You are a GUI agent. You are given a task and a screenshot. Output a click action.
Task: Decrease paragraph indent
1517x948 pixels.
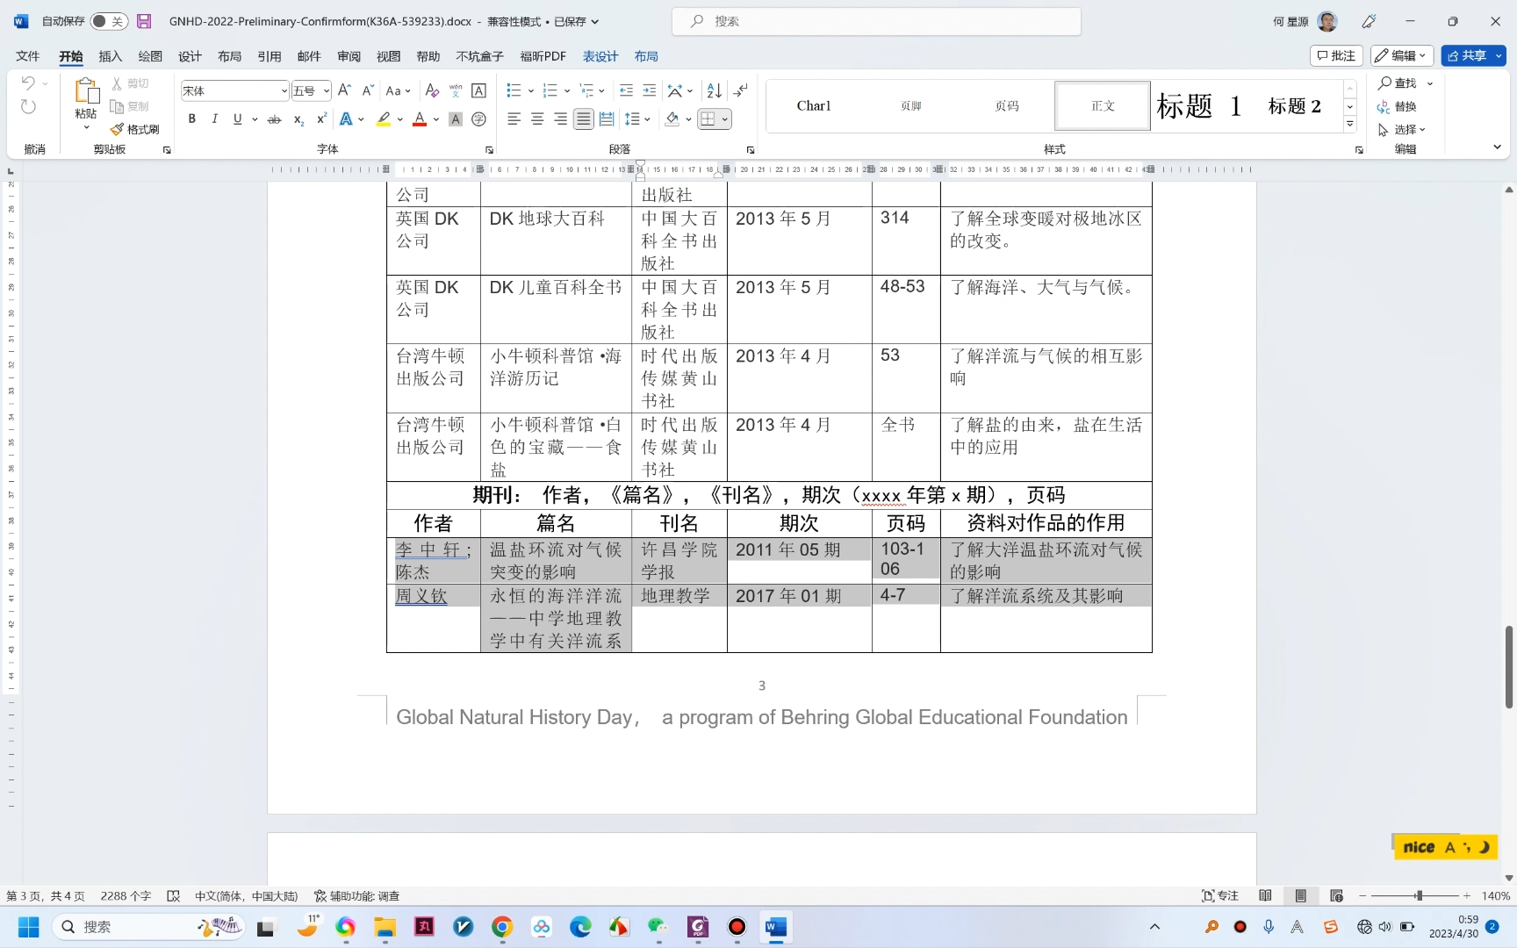(626, 90)
